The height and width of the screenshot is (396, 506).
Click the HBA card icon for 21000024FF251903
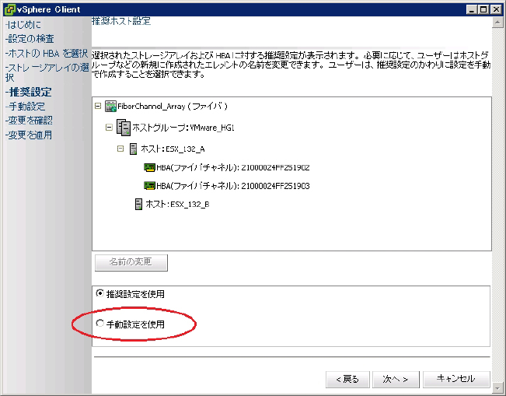coord(149,185)
